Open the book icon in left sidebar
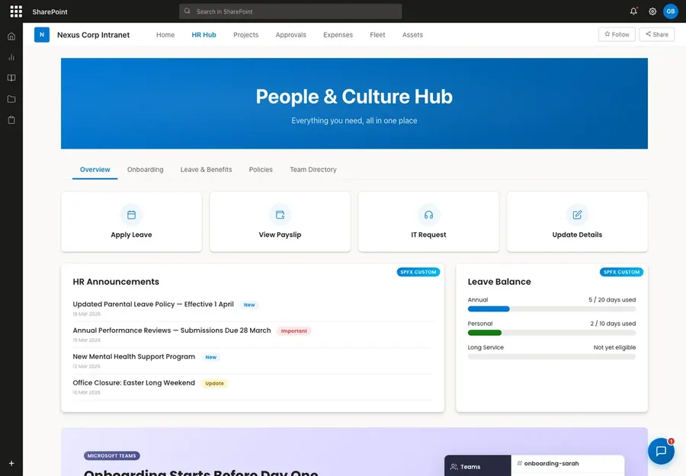The image size is (686, 476). [11, 78]
